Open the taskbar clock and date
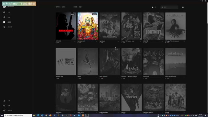The image size is (208, 117). click(x=200, y=115)
